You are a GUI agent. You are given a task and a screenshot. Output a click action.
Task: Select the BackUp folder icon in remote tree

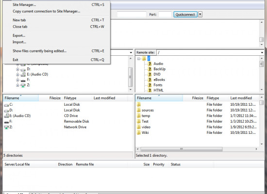click(150, 69)
